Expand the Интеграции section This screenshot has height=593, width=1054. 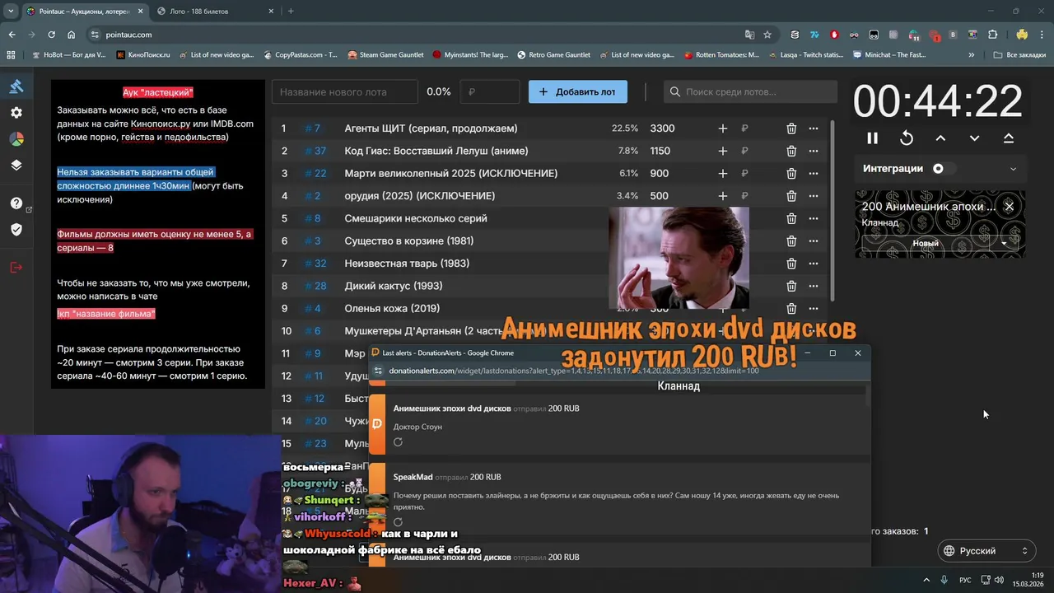pos(1013,169)
